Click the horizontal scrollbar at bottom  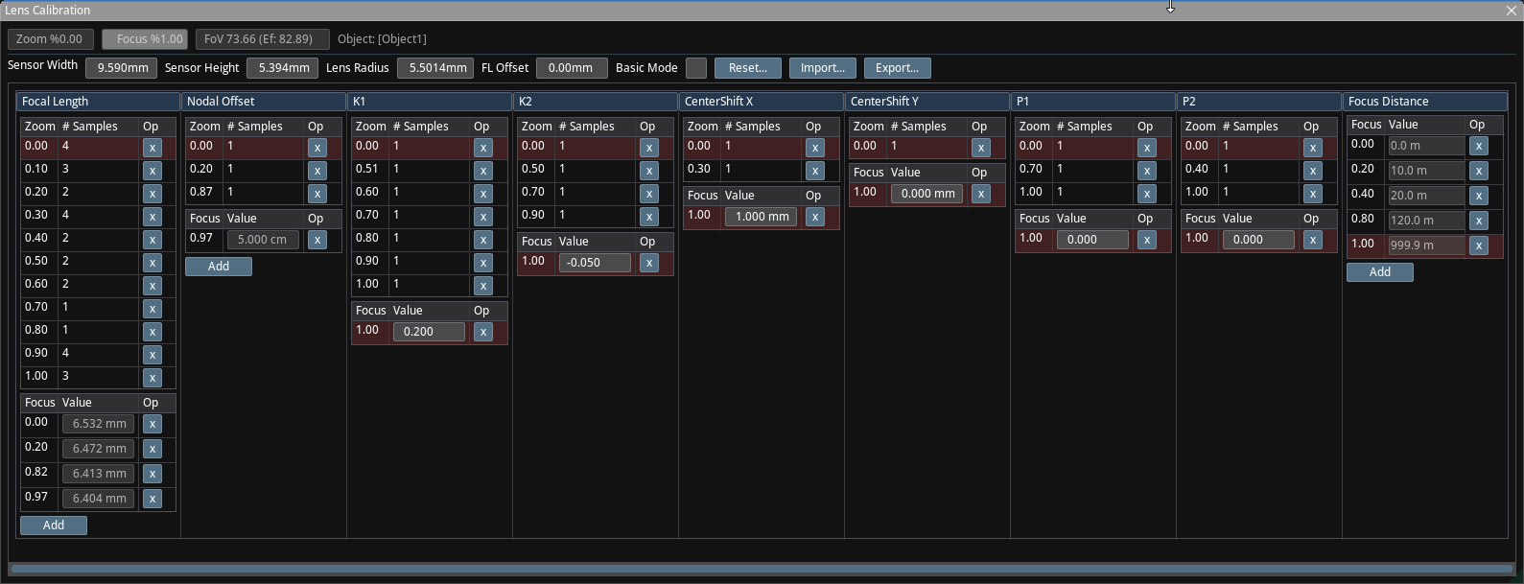point(762,570)
